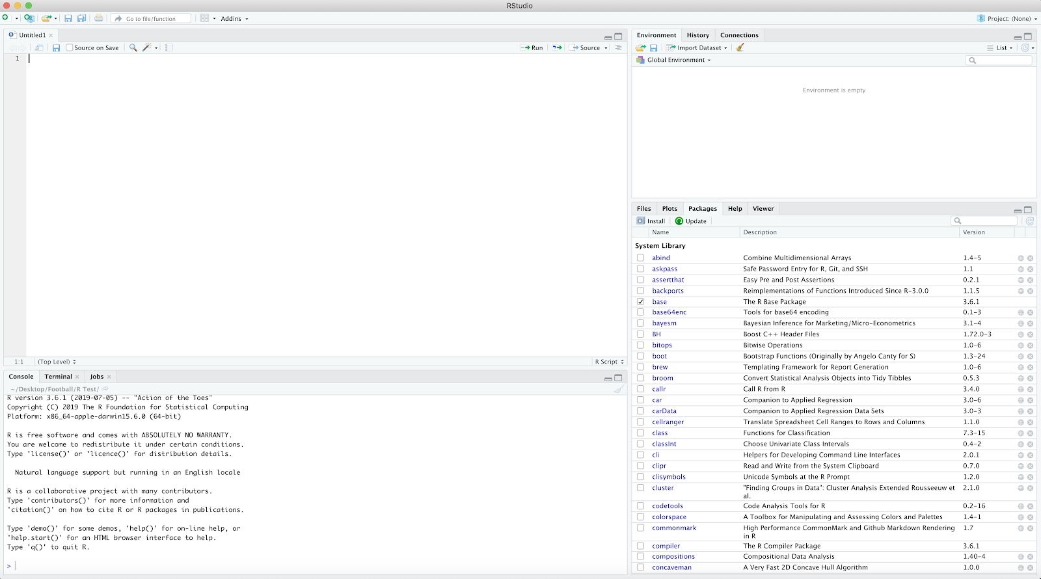Switch to the History tab

coord(698,35)
